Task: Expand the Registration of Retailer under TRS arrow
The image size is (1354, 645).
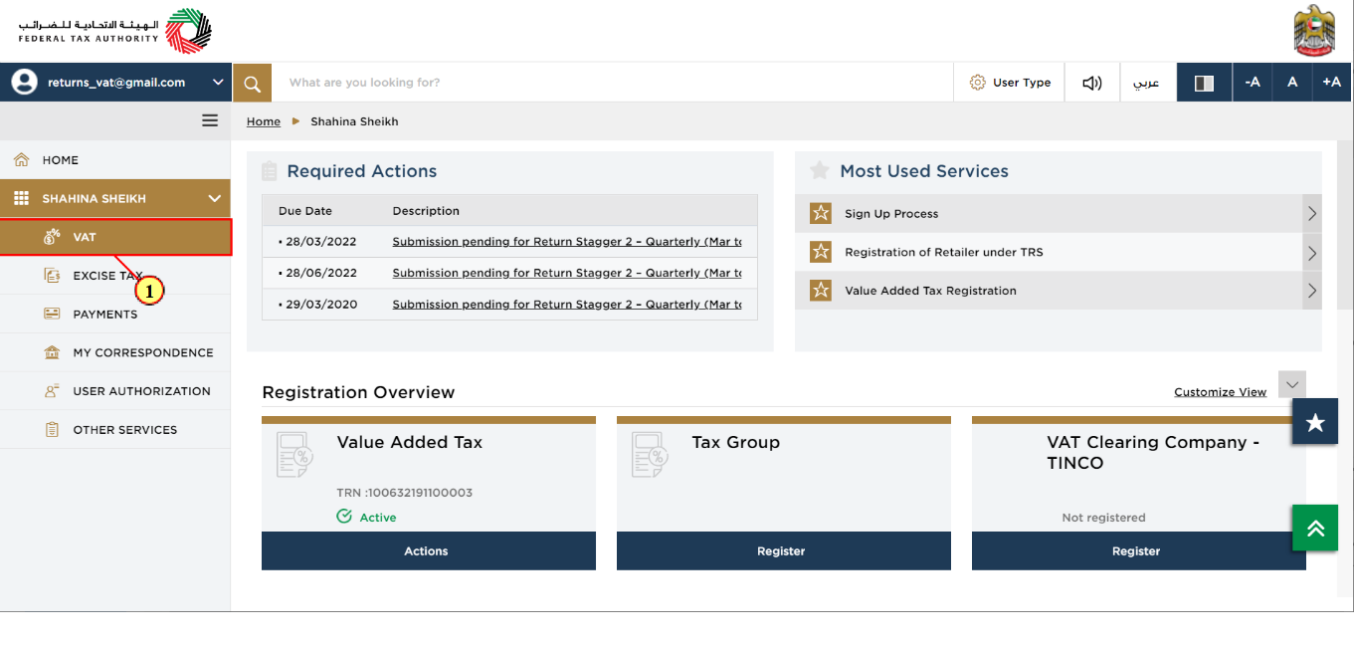Action: pyautogui.click(x=1312, y=252)
